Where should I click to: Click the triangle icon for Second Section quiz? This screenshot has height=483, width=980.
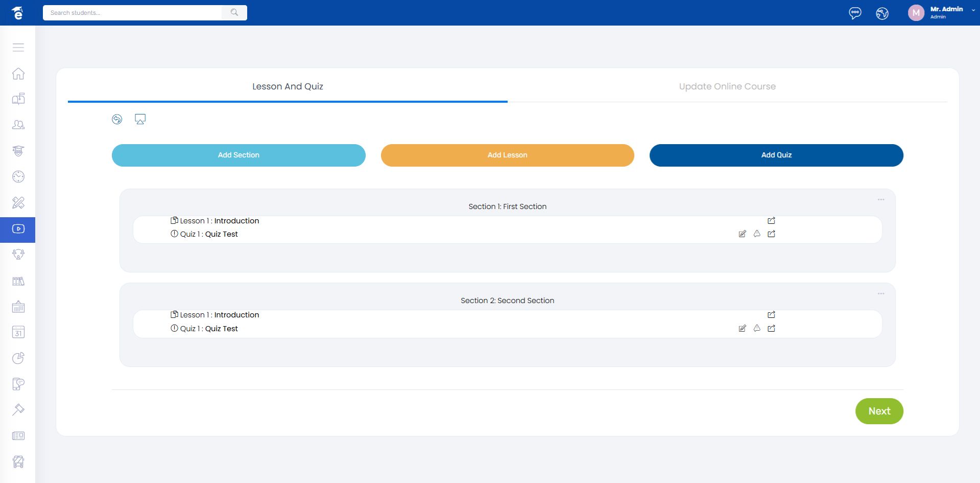[x=757, y=328]
